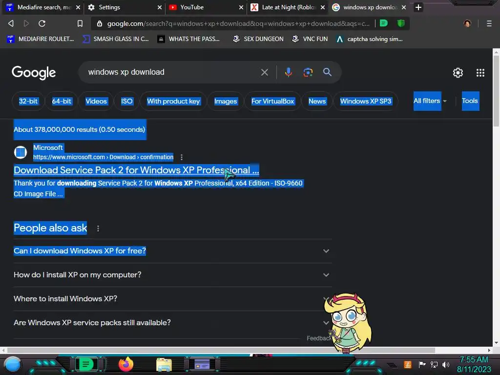Open SMASH GLASS bookmark

click(116, 39)
